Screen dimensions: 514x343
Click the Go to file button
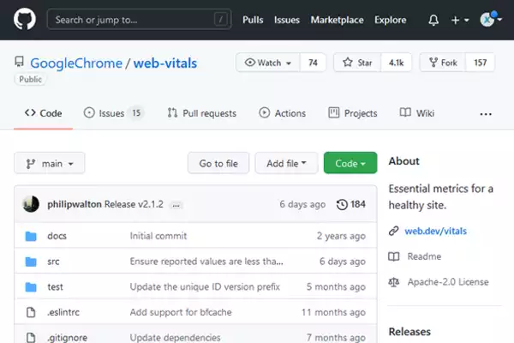(x=218, y=163)
